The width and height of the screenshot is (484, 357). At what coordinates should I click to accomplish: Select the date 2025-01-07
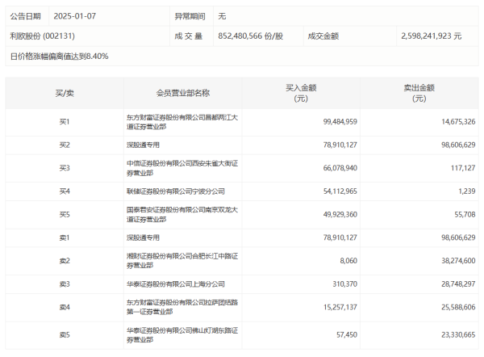pos(75,16)
